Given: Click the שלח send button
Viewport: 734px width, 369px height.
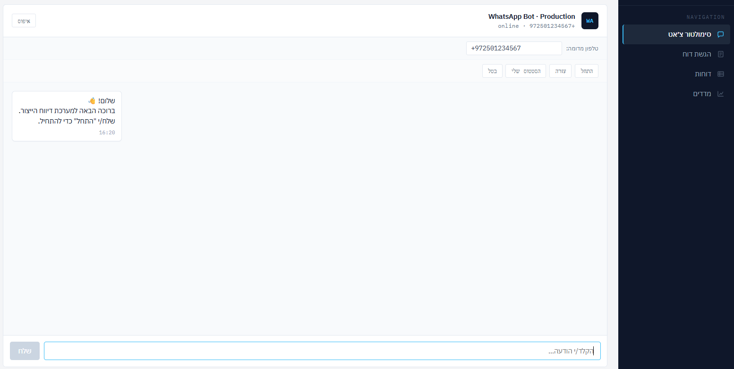Looking at the screenshot, I should [x=25, y=351].
